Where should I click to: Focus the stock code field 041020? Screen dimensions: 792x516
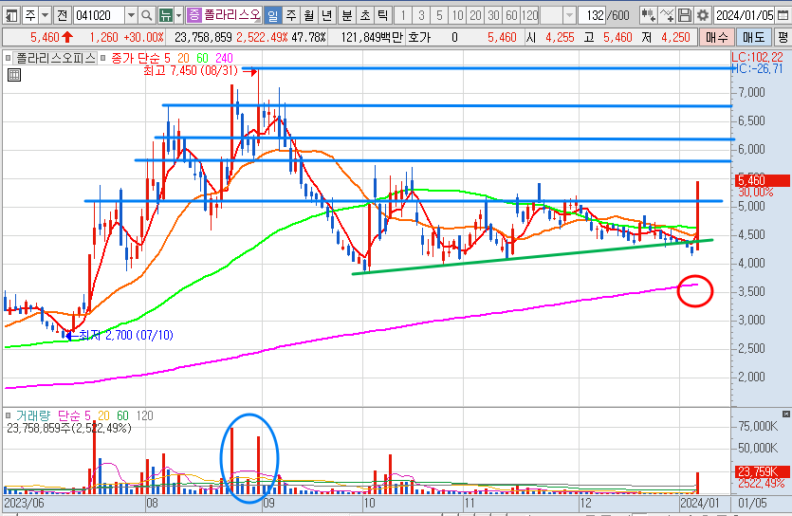pos(99,15)
